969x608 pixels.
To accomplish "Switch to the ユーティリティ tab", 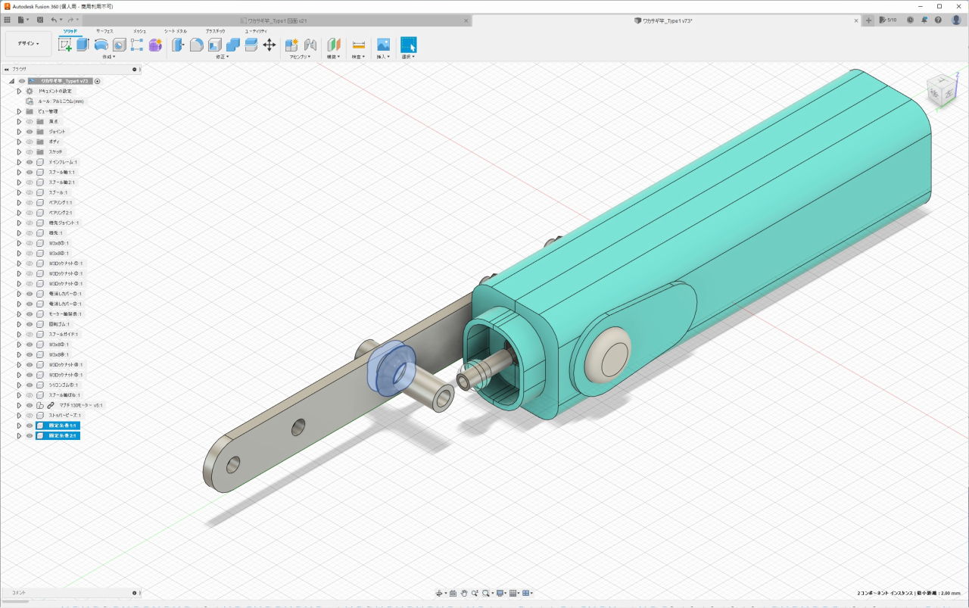I will click(256, 31).
